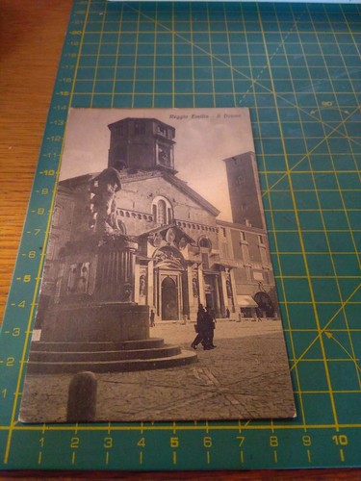
Task: Click the 'Reggio Emilia - Il Duomo' caption
Action: [205, 116]
